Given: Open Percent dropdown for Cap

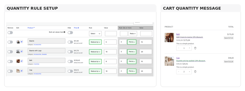Looking at the screenshot, I should [x=132, y=71].
